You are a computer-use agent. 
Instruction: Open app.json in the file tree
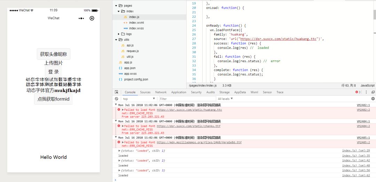[130, 68]
